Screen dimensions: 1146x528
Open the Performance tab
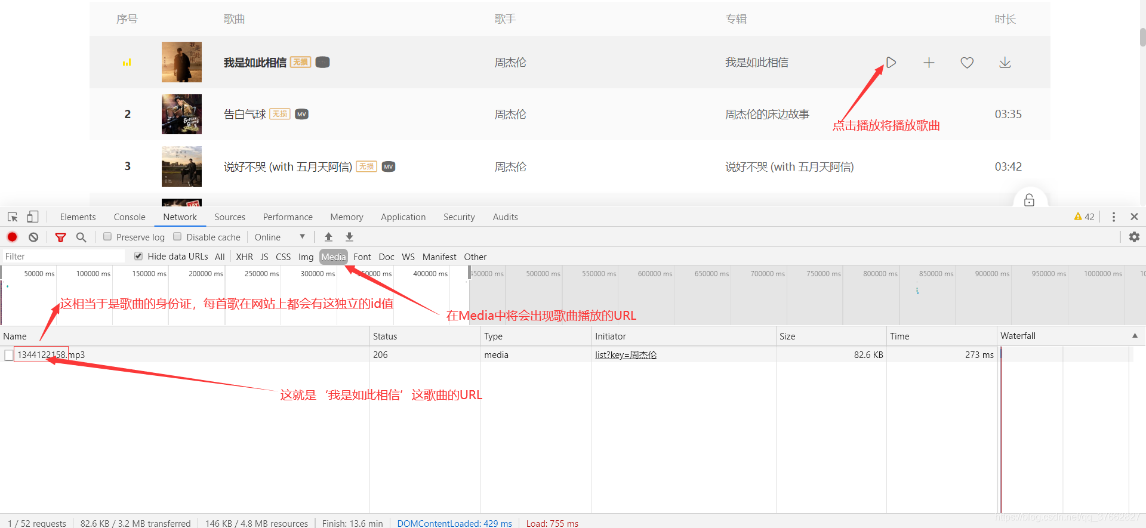pyautogui.click(x=288, y=217)
